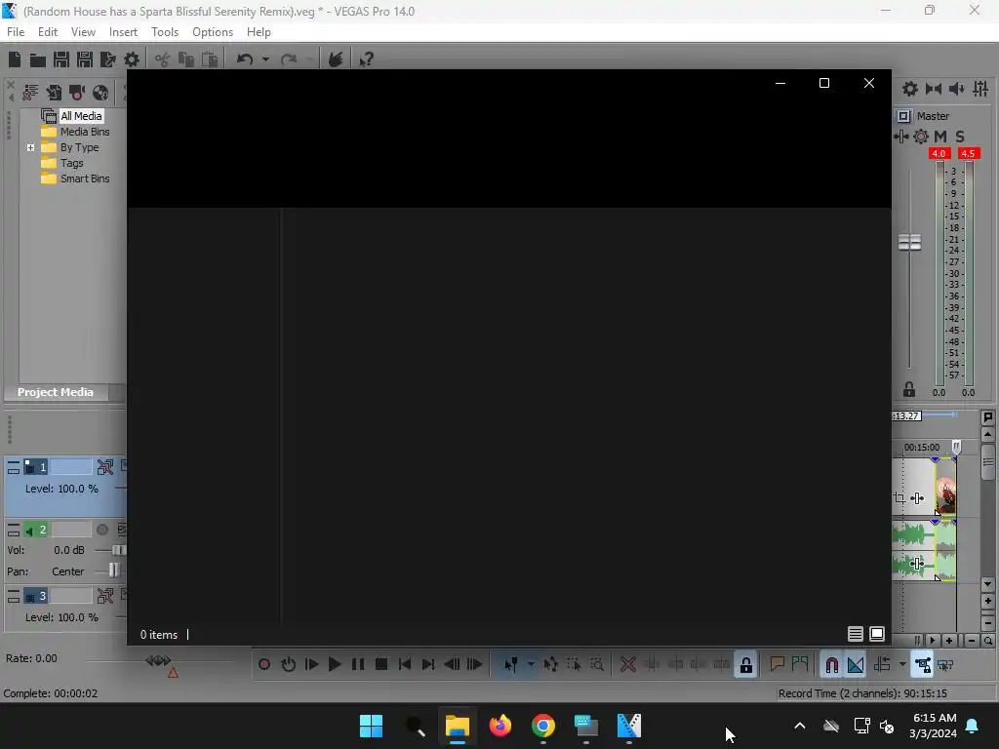Open the Normal Edit tool dropdown arrow
This screenshot has width=999, height=749.
click(x=531, y=665)
